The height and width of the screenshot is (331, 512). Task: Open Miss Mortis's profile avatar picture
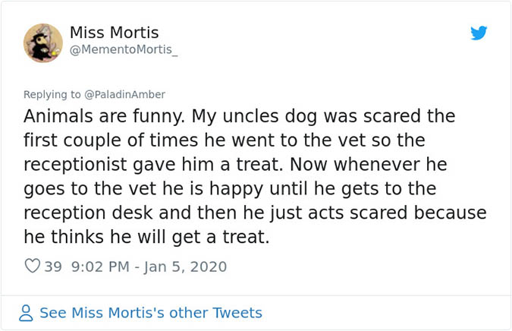[42, 43]
